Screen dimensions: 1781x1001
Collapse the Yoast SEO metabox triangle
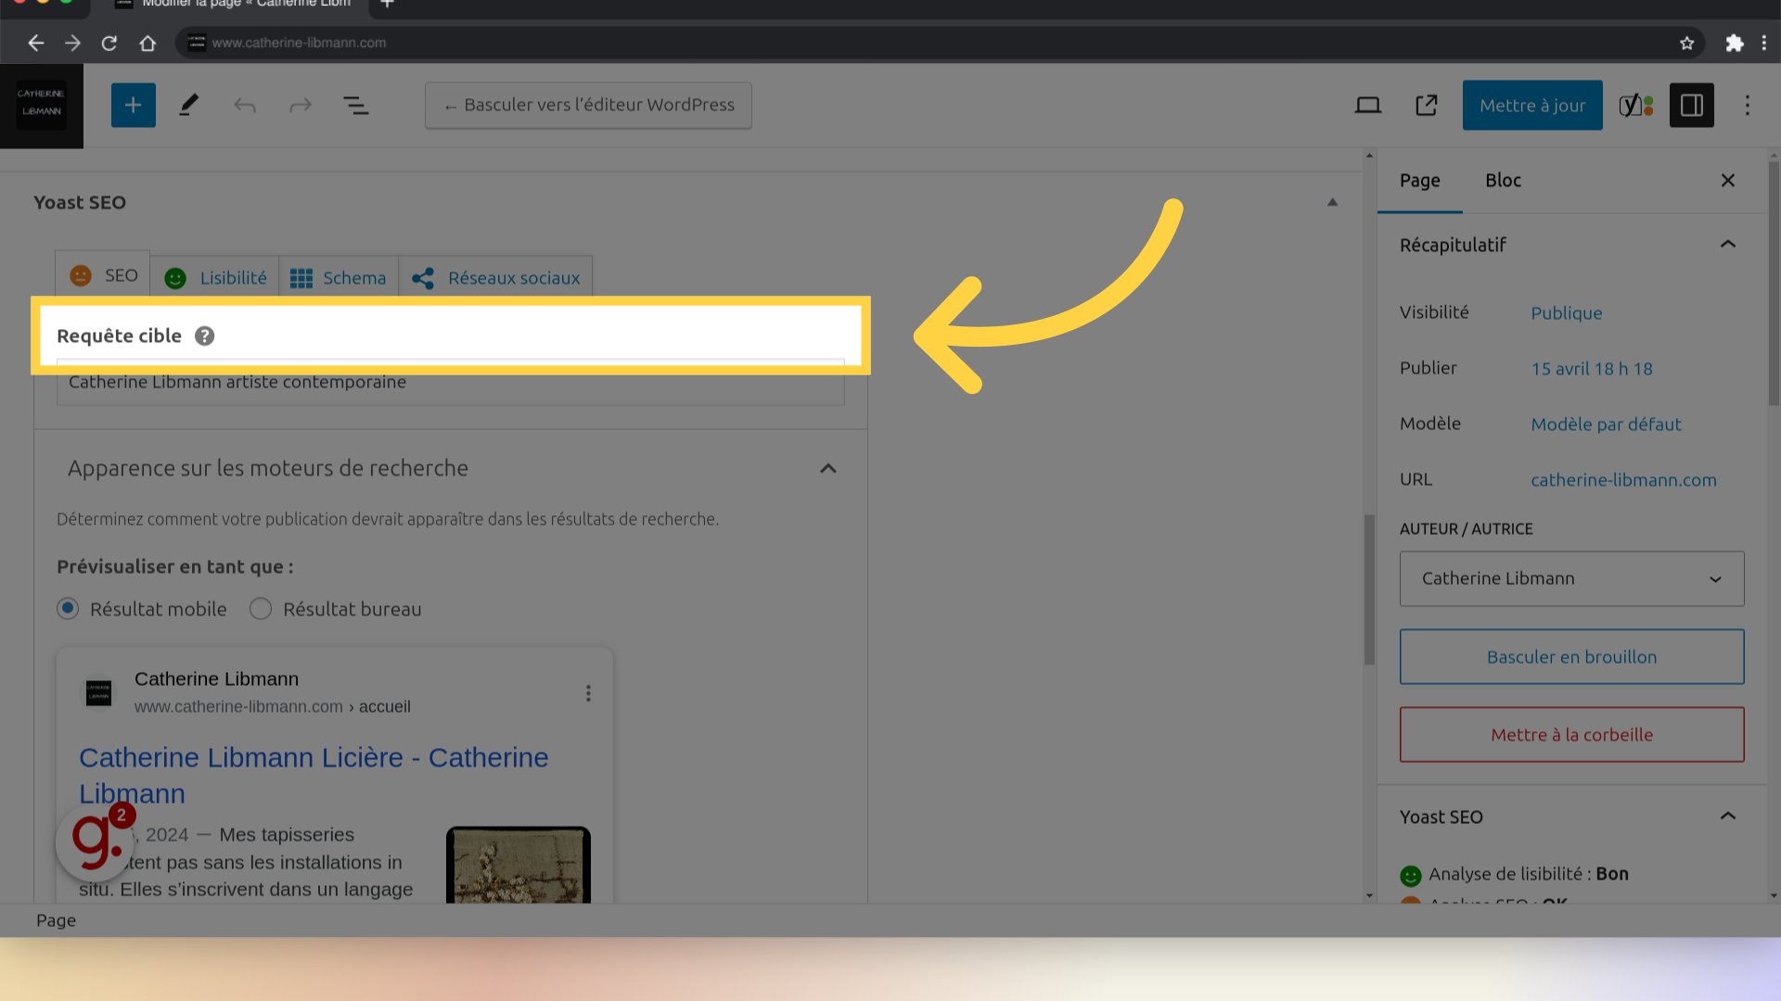click(1333, 202)
